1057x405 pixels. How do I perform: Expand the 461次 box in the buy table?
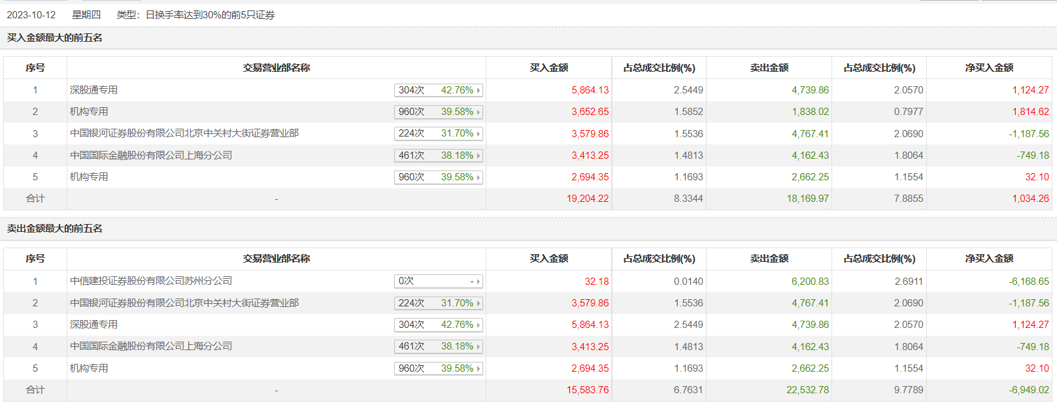(x=438, y=155)
